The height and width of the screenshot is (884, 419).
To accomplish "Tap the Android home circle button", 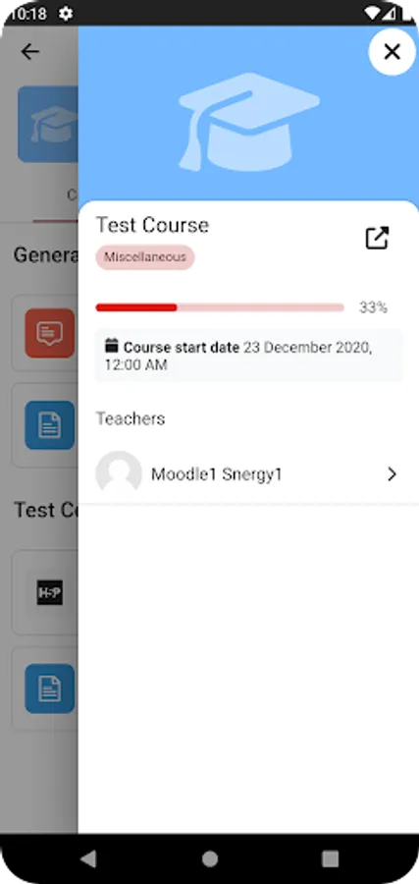I will click(210, 858).
